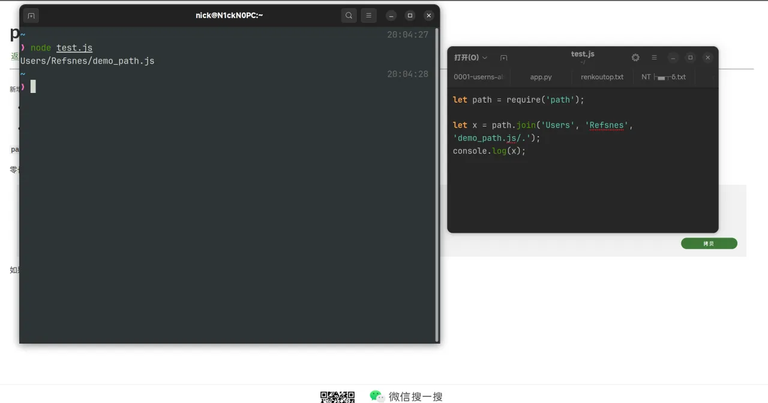The height and width of the screenshot is (403, 768).
Task: Open the tab starting with NT
Action: 663,77
